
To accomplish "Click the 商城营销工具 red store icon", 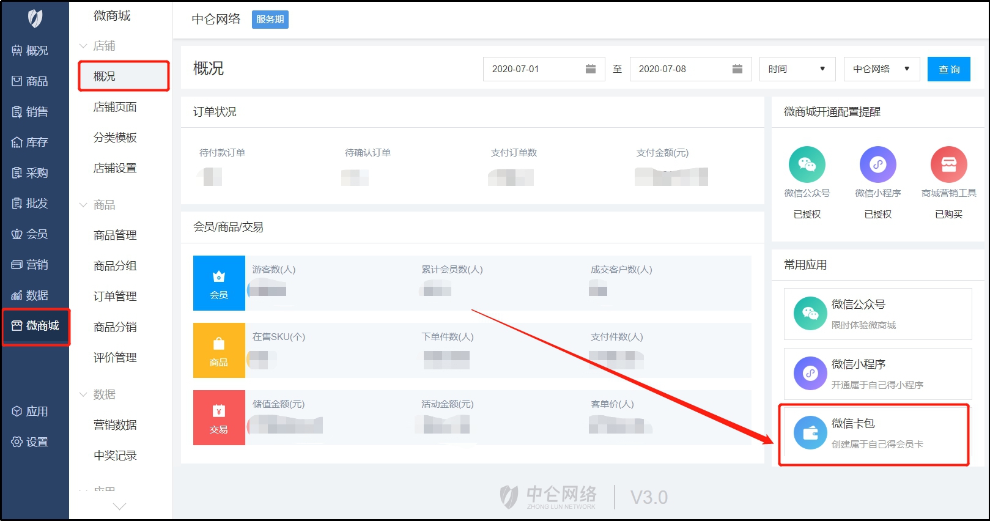I will pyautogui.click(x=948, y=164).
